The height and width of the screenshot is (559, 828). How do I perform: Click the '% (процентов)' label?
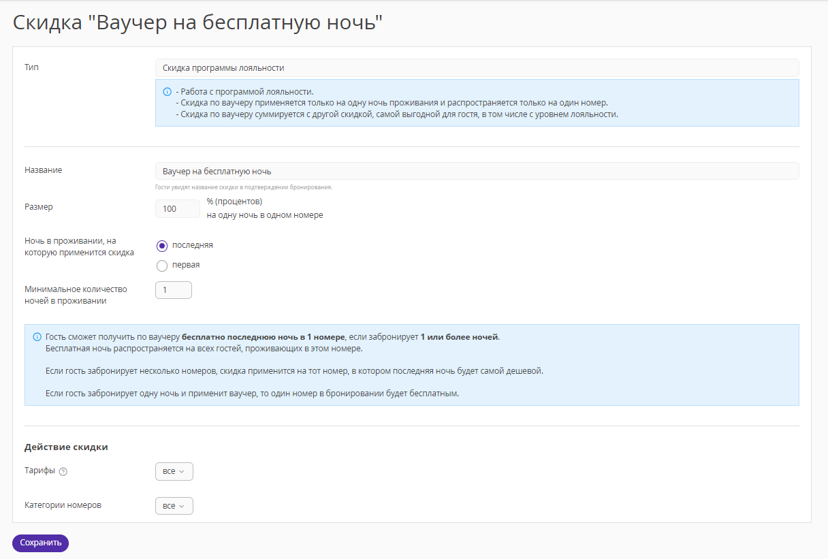coord(234,202)
